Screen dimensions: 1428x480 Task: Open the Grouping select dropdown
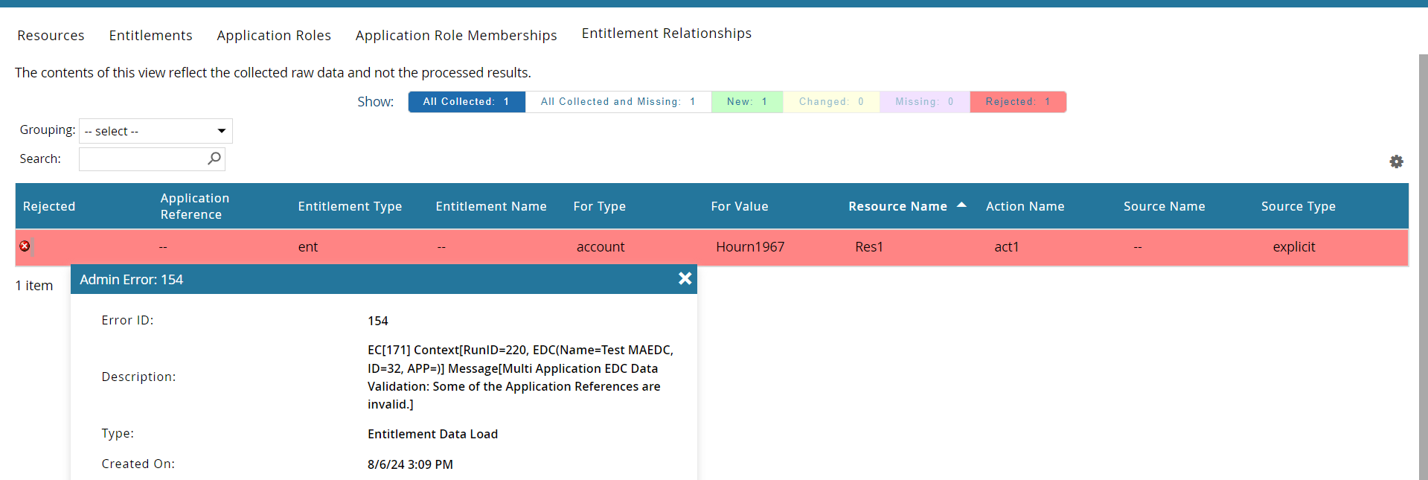(156, 131)
